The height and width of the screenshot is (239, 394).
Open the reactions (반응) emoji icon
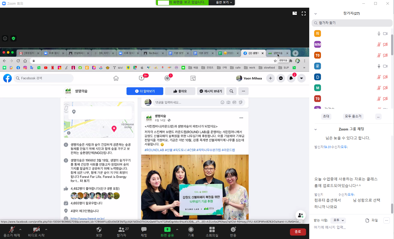(233, 229)
